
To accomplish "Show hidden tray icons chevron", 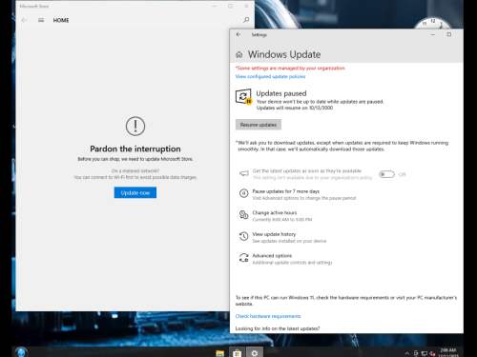I will pyautogui.click(x=407, y=353).
